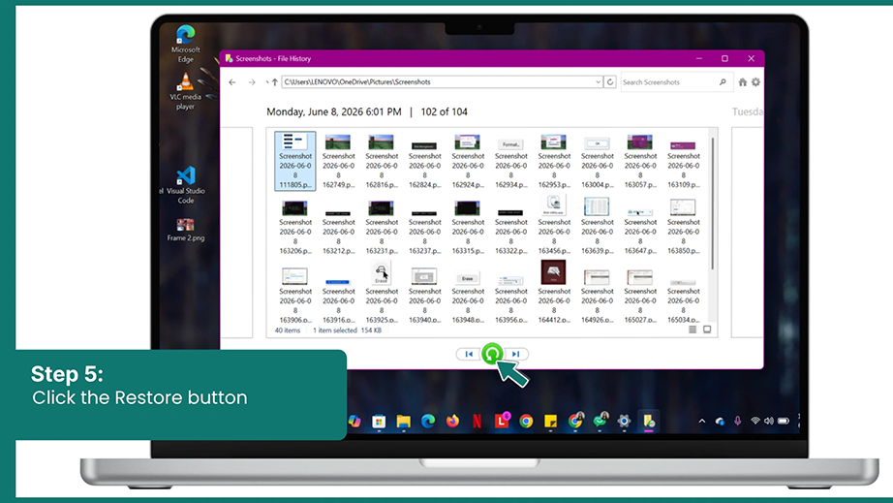
Task: Open Sticky Notes from taskbar
Action: coord(551,422)
